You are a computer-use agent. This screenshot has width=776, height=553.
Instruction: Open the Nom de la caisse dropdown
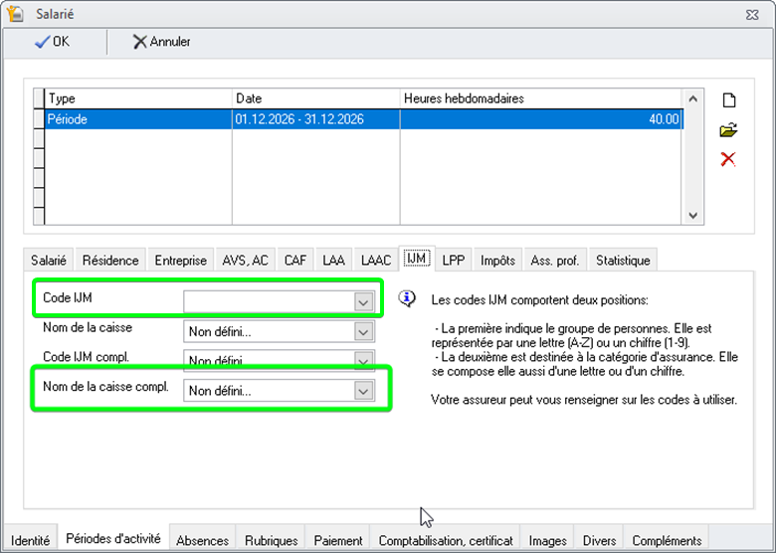point(363,330)
